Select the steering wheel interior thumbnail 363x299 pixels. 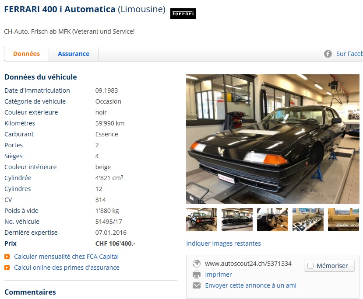point(272,219)
